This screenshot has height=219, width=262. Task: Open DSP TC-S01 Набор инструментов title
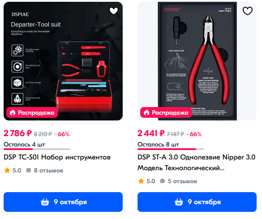57,157
